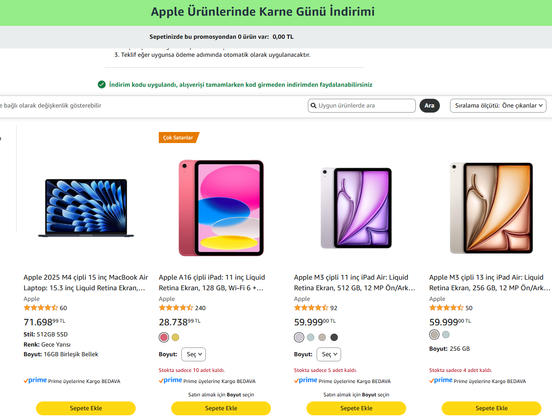
Task: Click the Prime logo under the 13 inç iPad Air
Action: point(441,381)
